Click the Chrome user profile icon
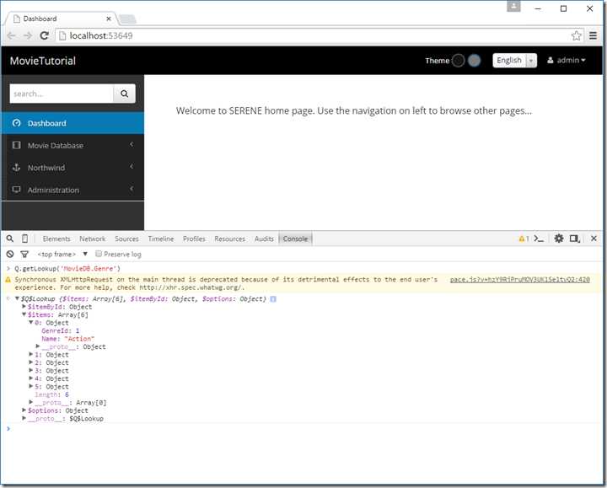Screen dimensions: 607x488 [513, 6]
